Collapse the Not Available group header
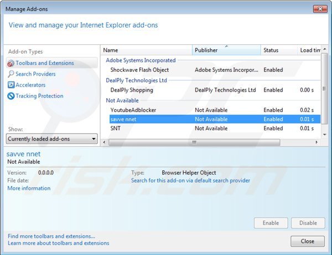332x255 pixels. 122,100
